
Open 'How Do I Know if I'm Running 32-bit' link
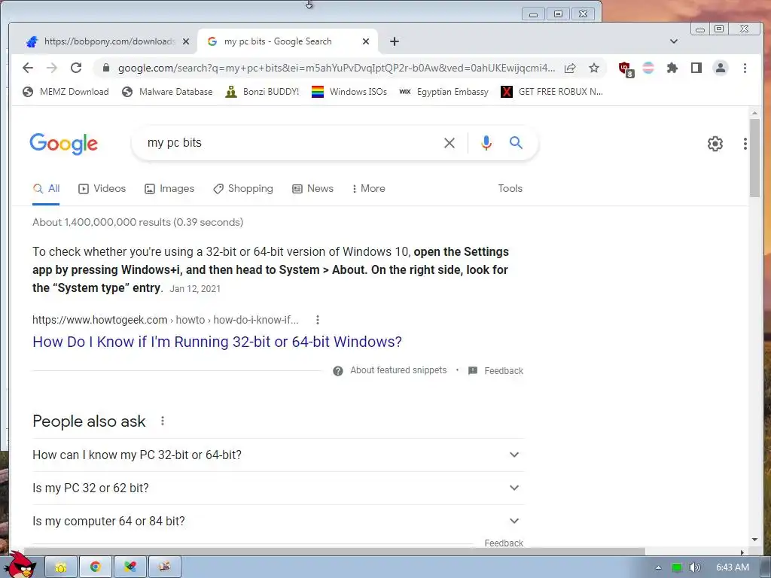(x=218, y=342)
